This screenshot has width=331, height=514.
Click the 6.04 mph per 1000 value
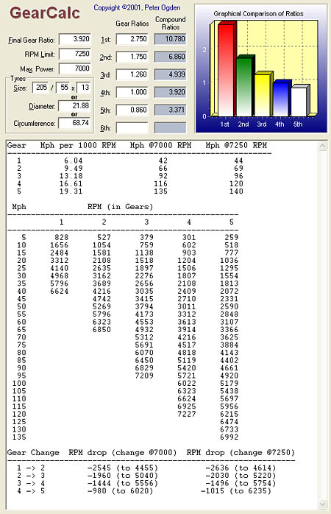click(x=74, y=161)
